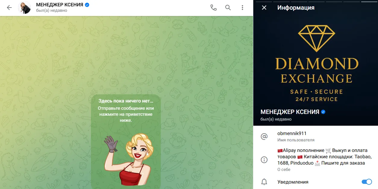
Task: Click the @ icon next to the username
Action: click(x=264, y=137)
